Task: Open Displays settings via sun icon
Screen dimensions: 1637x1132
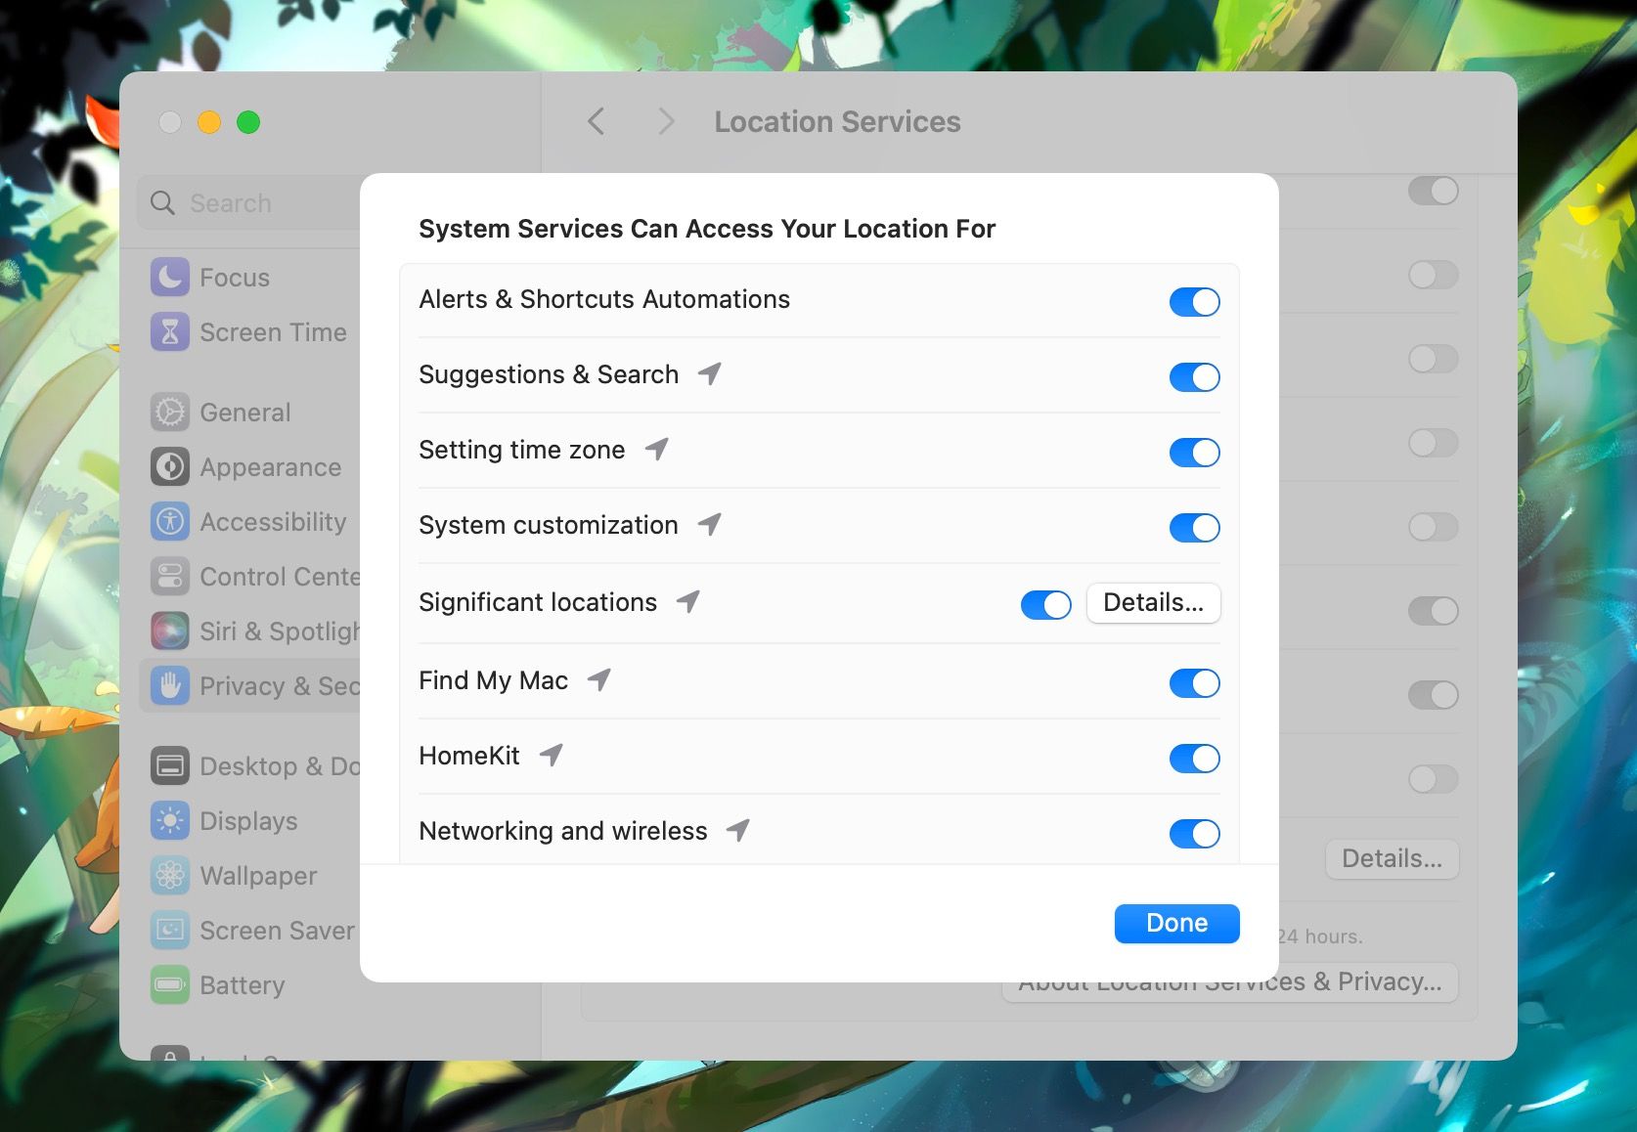Action: [x=170, y=821]
